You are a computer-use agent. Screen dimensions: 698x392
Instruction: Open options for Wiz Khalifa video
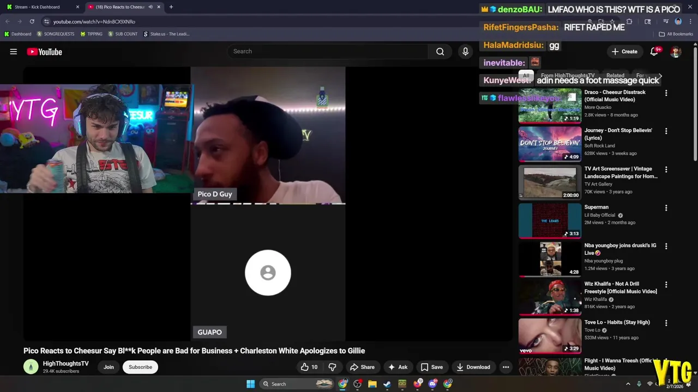click(666, 284)
